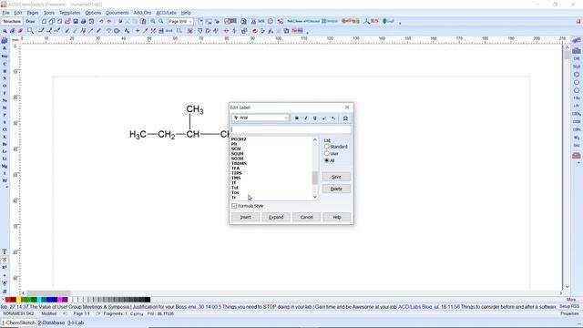This screenshot has height=328, width=583.
Task: Click the Zoom out magnifier icon
Action: tap(161, 22)
